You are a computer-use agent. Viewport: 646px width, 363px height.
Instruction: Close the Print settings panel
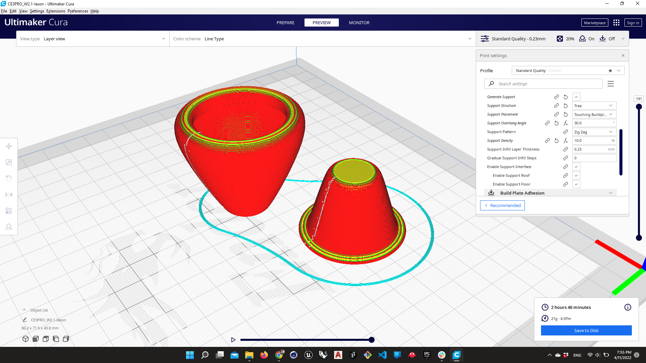[623, 55]
